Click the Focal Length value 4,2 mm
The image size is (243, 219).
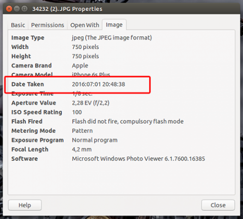click(82, 150)
